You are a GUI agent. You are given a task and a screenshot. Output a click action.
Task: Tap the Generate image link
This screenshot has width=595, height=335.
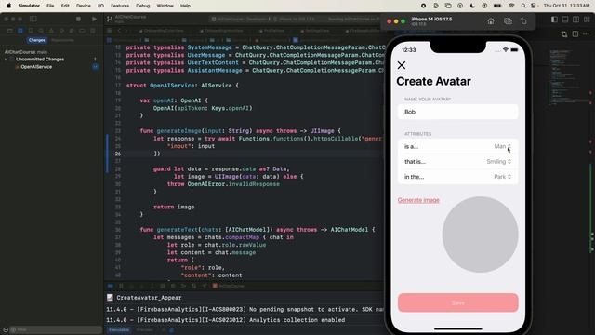(418, 200)
